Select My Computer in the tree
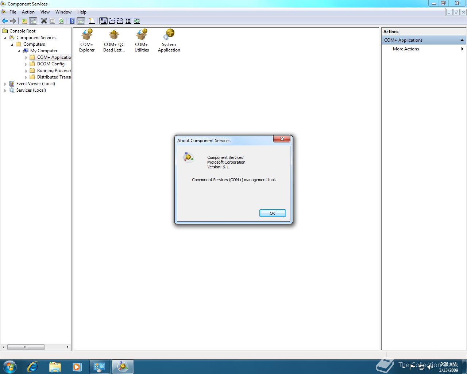This screenshot has height=374, width=467. pos(43,51)
